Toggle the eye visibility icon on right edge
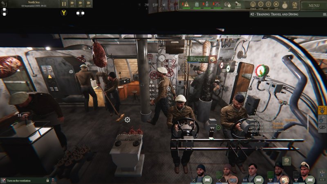The height and width of the screenshot is (184, 327). click(x=322, y=128)
